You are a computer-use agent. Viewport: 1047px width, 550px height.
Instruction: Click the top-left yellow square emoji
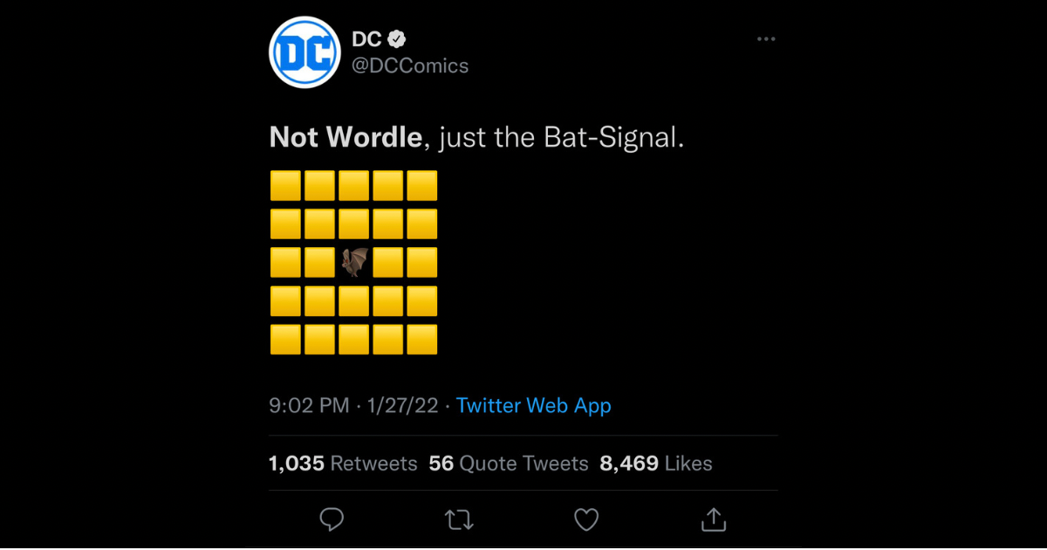click(285, 186)
